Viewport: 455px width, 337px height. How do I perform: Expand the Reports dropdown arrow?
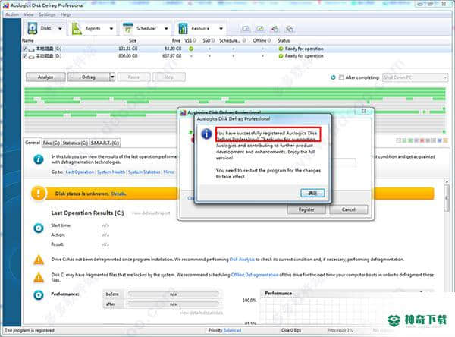click(111, 29)
